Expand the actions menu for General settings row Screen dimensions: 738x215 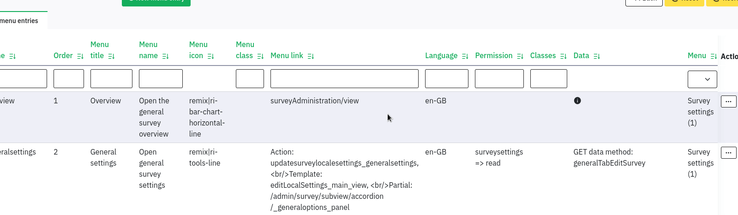coord(728,153)
